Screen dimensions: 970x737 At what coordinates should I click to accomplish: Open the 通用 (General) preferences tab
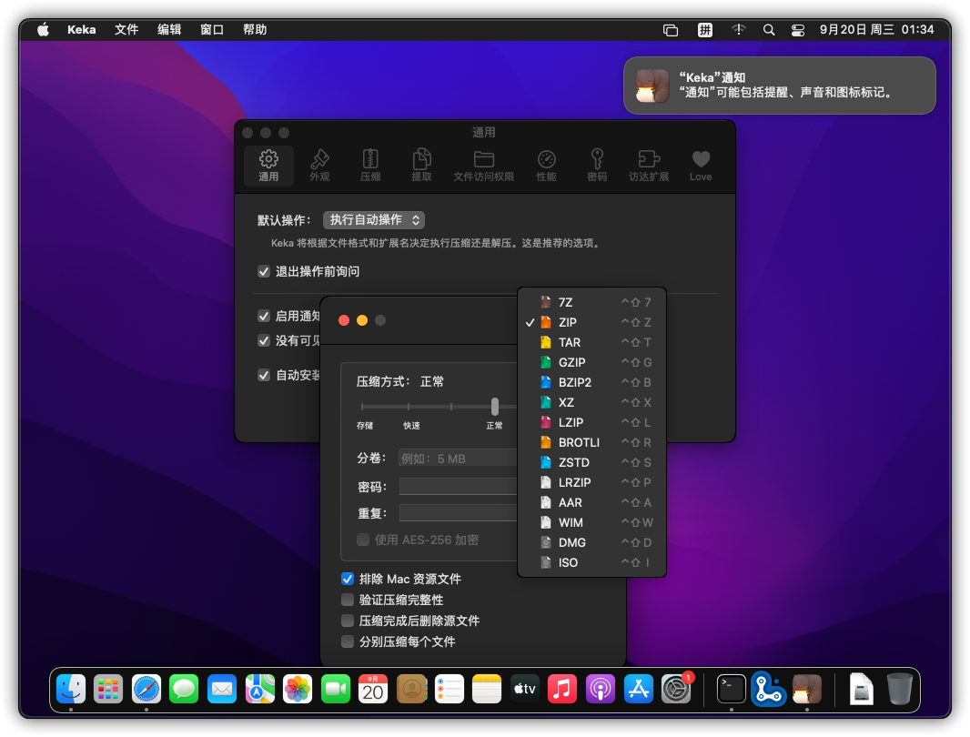point(268,166)
